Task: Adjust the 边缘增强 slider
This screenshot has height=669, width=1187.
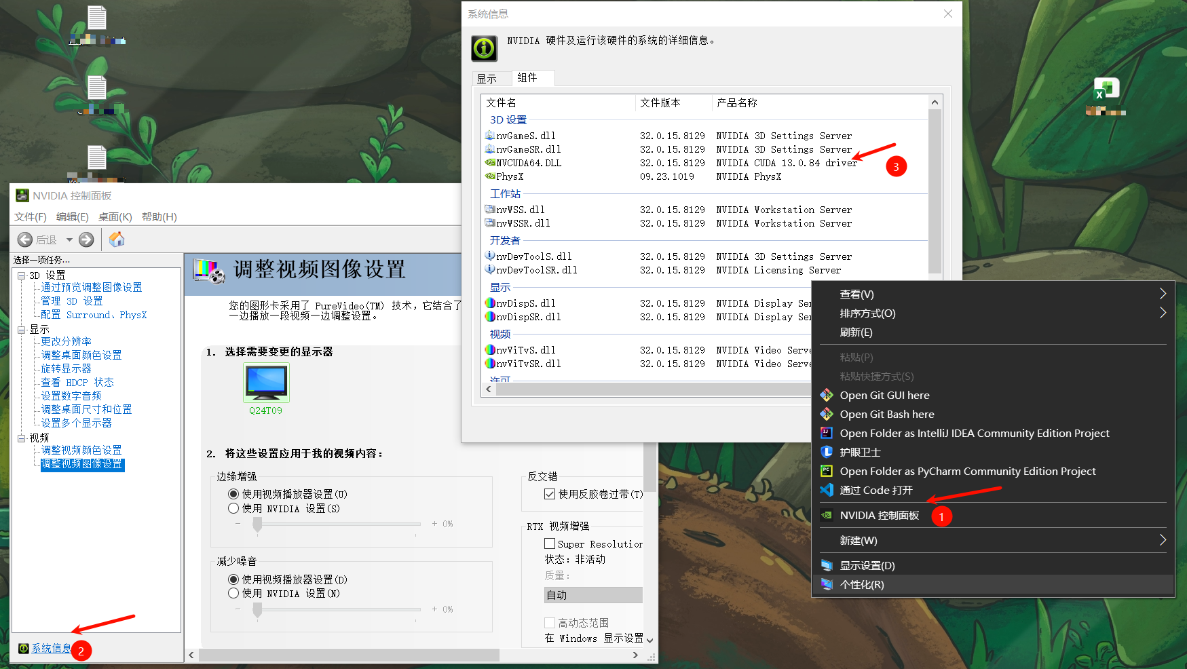Action: 258,524
